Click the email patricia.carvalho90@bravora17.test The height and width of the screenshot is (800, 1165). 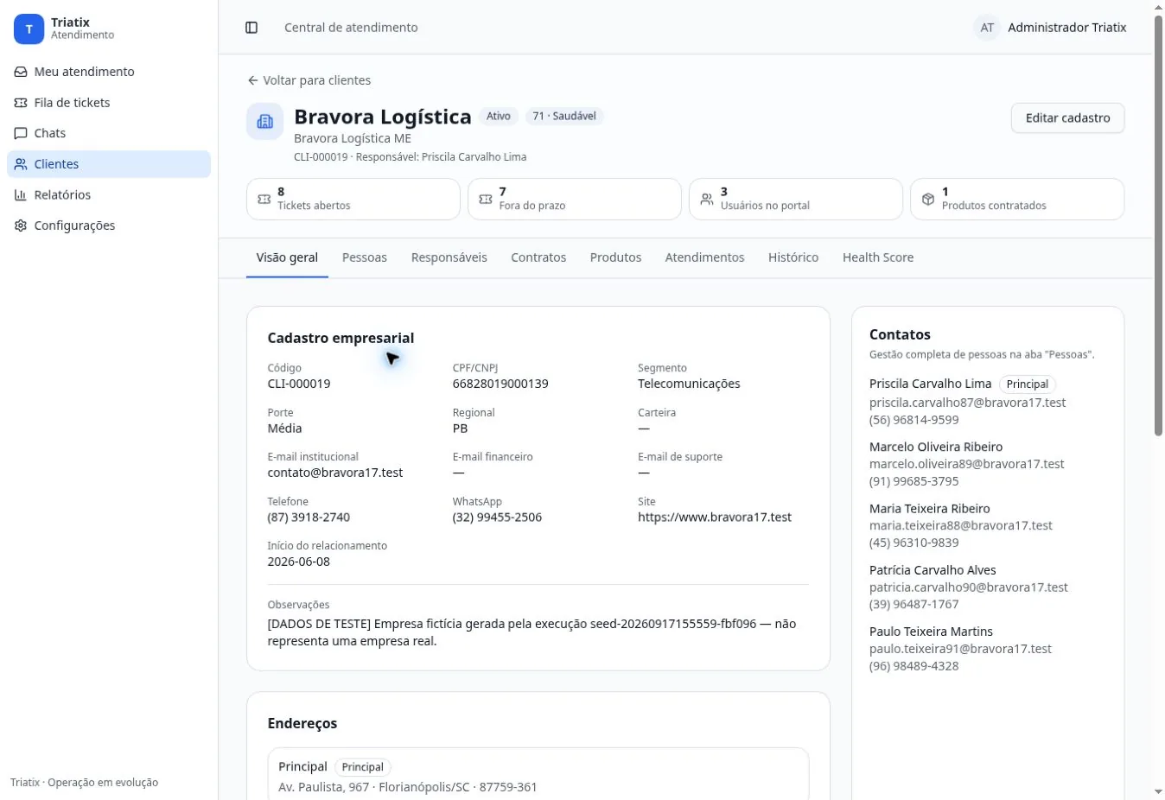coord(969,587)
